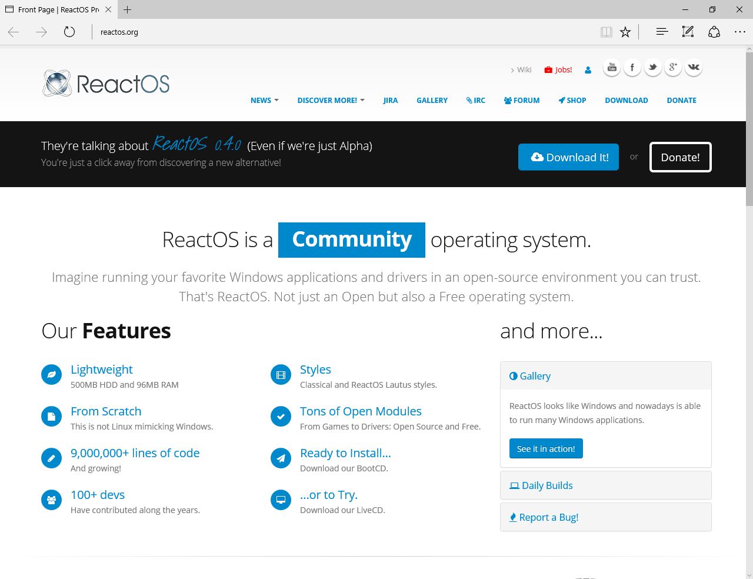The width and height of the screenshot is (753, 579).
Task: Click the highlighted Community word box
Action: [x=352, y=240]
